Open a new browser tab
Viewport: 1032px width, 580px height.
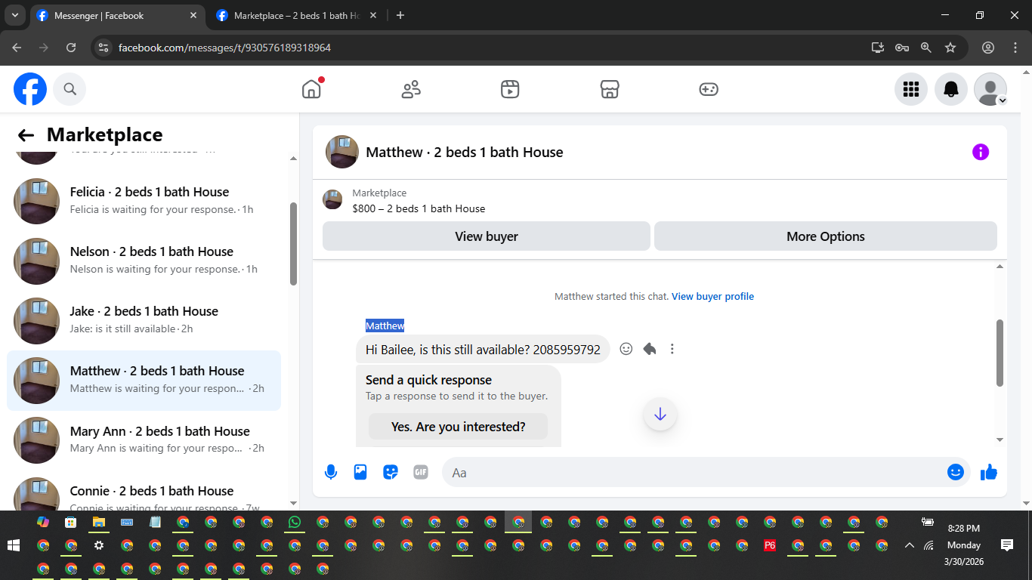(400, 15)
